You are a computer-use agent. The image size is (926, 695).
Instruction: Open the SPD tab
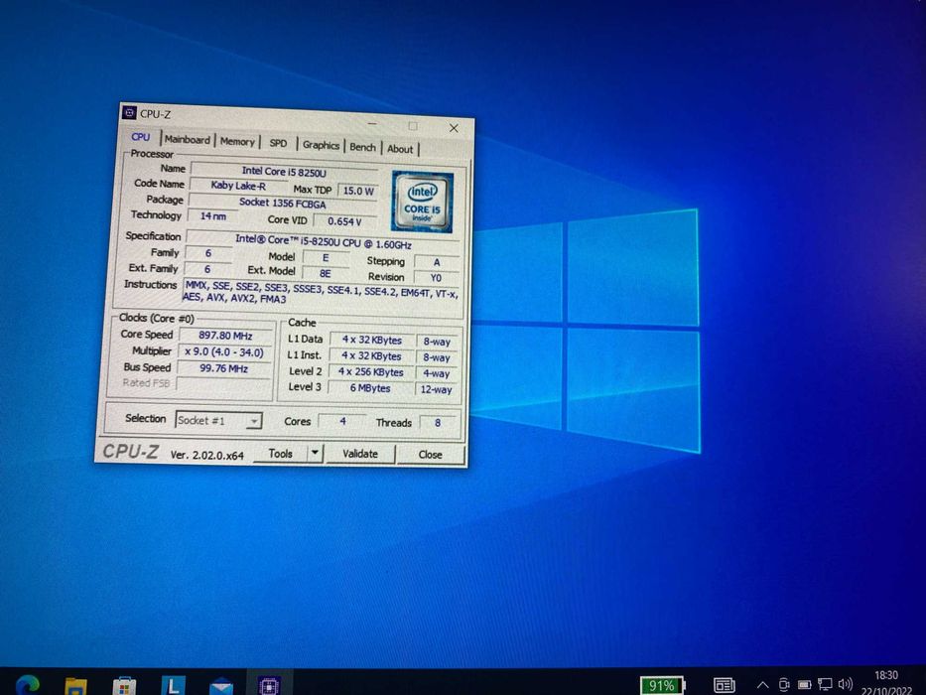(x=278, y=143)
